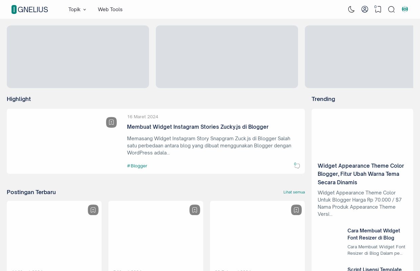Open the Web Tools menu item

(x=110, y=9)
